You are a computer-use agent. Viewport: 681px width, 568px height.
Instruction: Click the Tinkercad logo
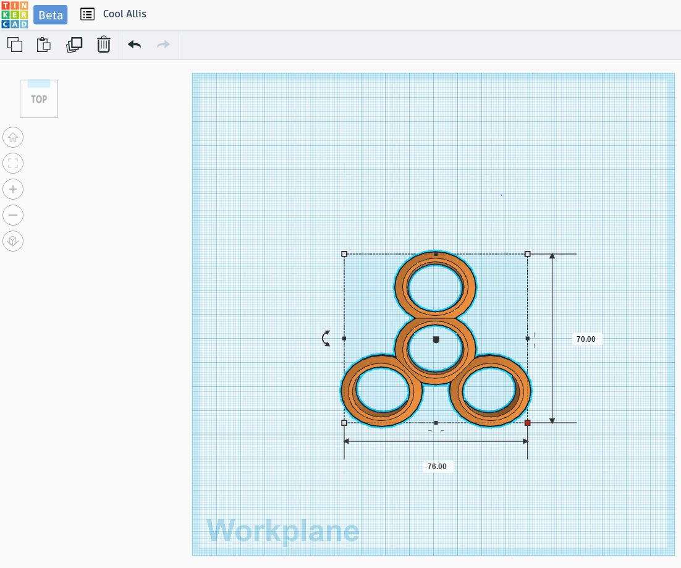click(x=14, y=14)
